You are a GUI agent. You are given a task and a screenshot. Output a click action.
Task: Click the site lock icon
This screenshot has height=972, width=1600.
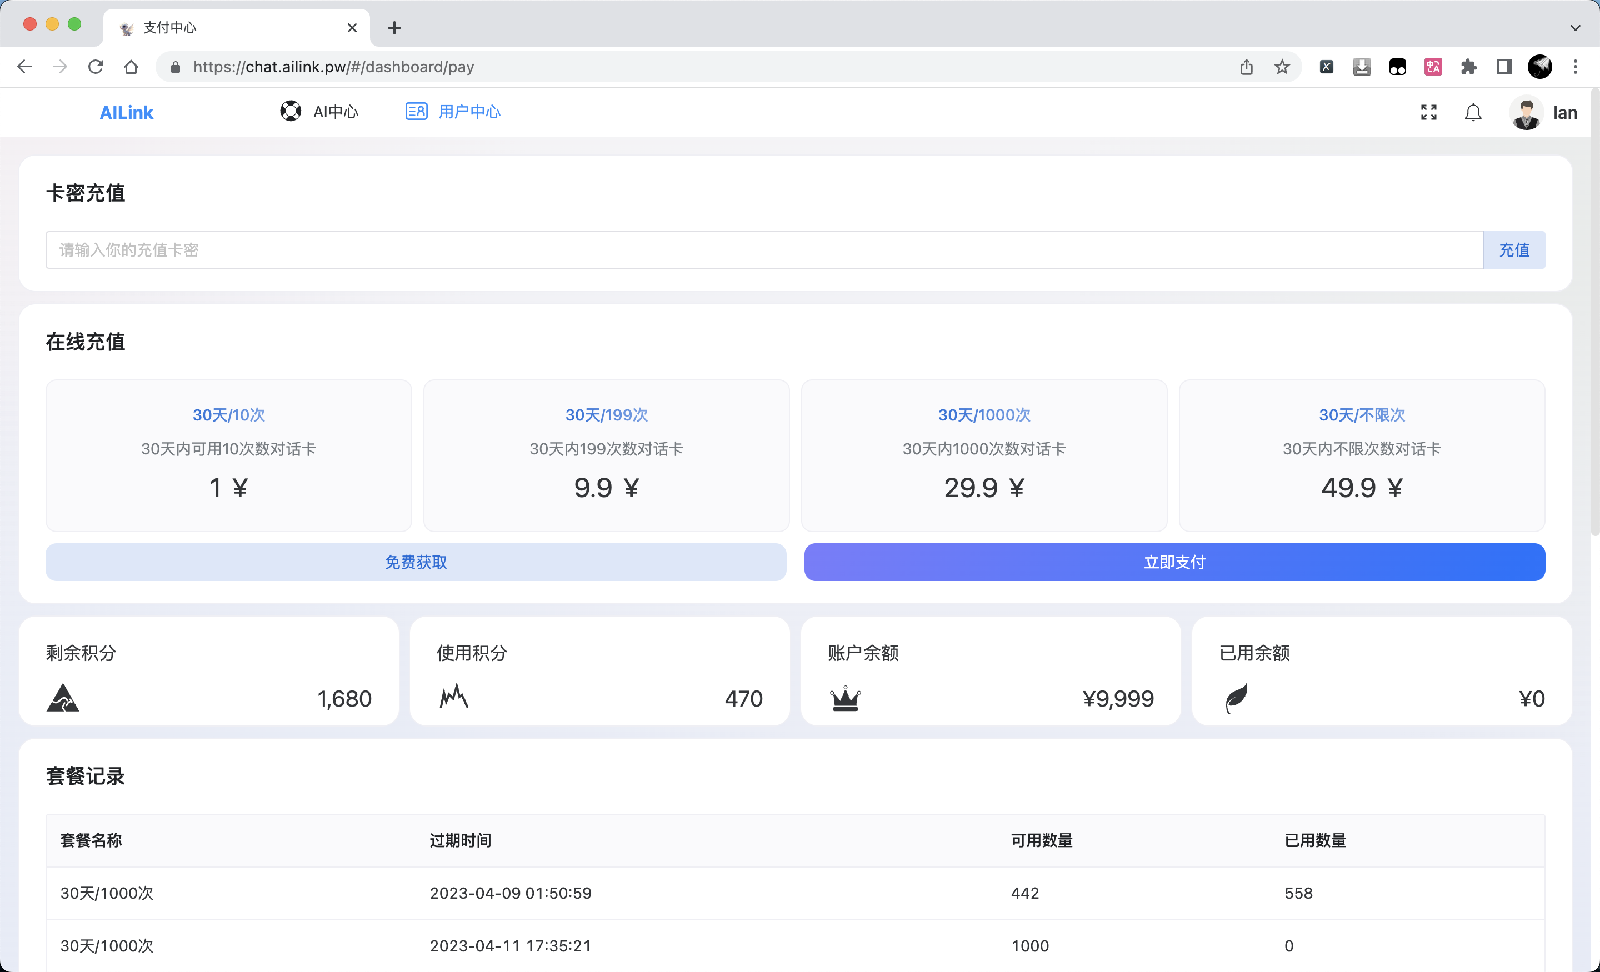click(176, 66)
